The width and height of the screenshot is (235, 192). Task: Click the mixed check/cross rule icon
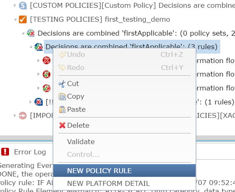46,88
